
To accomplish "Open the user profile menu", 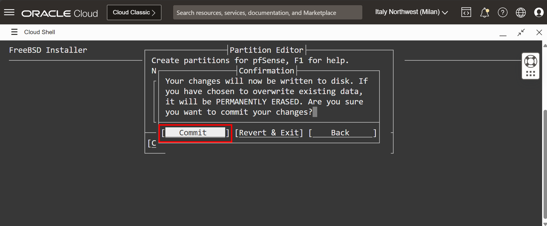I will [538, 13].
